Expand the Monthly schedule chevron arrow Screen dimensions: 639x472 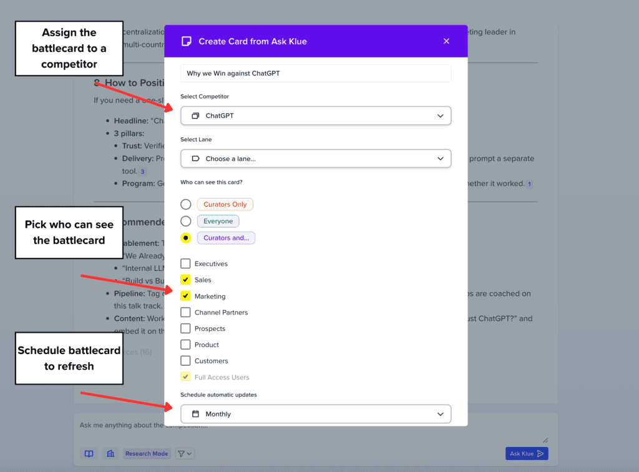[x=440, y=414]
